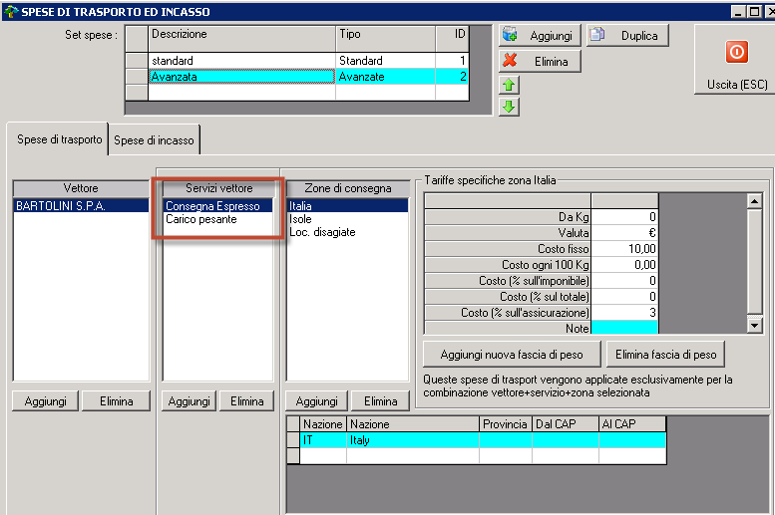Click the Servizi vettore list header
Viewport: 775px width, 515px height.
(218, 188)
